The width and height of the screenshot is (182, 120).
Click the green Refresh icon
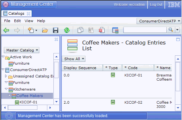click(67, 30)
